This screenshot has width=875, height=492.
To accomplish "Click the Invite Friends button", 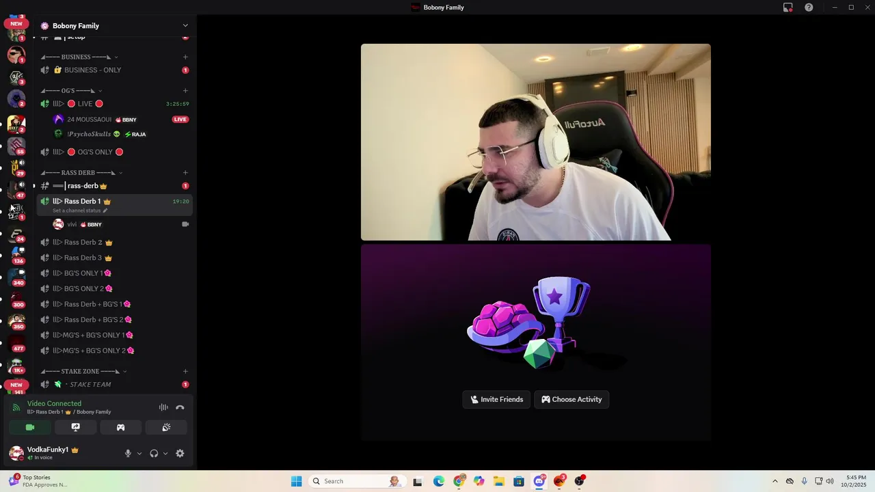I will [x=496, y=399].
